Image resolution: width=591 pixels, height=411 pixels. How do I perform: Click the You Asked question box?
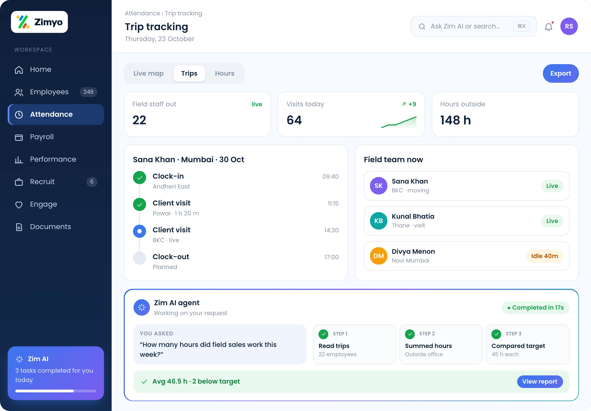click(220, 344)
